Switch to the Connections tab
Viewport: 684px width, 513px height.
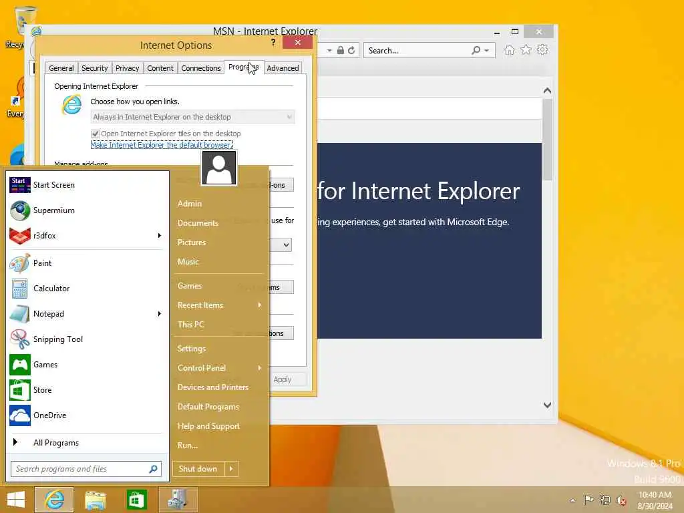[200, 68]
